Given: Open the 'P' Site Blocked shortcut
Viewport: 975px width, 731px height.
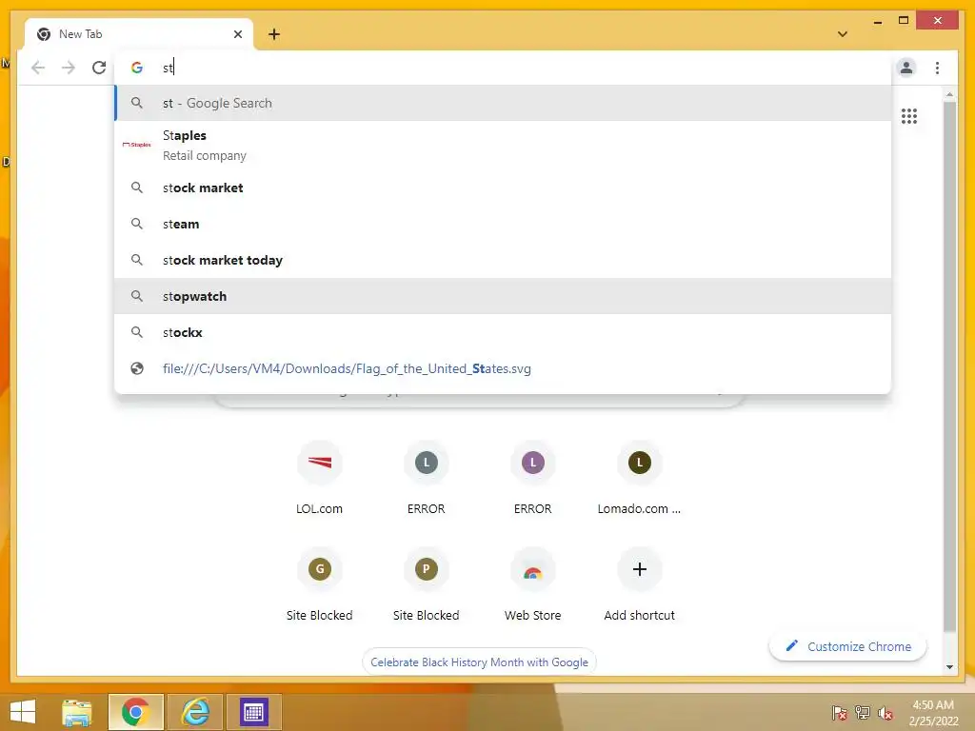Looking at the screenshot, I should (426, 584).
